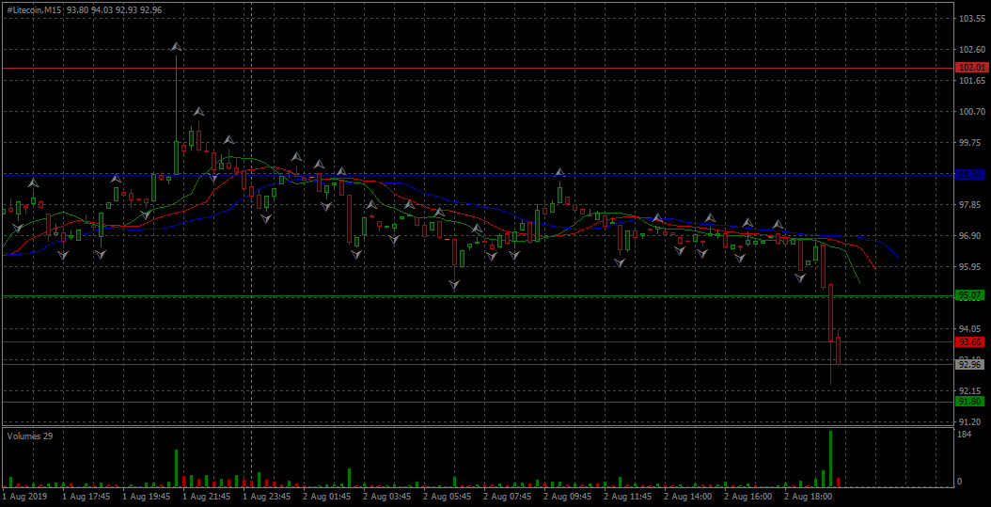Select the 103.55 price scale value
Image resolution: width=991 pixels, height=507 pixels.
tap(972, 19)
